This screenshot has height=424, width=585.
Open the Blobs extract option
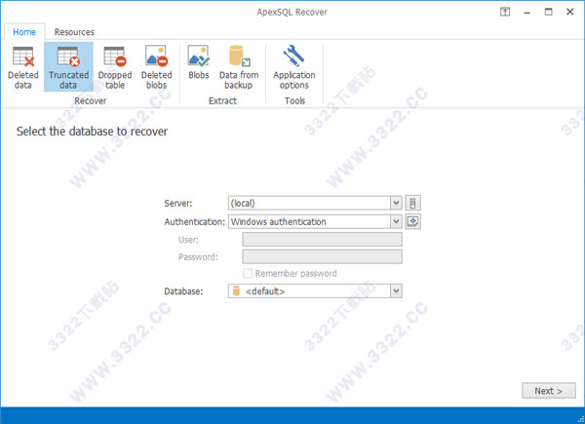(x=199, y=62)
